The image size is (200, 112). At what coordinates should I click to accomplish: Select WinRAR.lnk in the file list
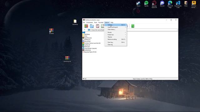(x=87, y=50)
